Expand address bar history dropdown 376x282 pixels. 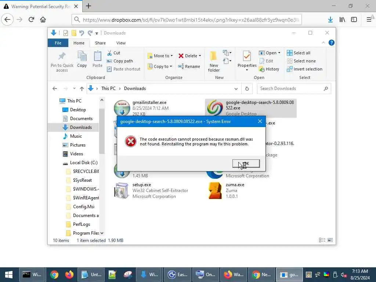(x=236, y=88)
